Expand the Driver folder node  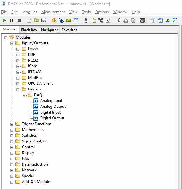pyautogui.click(x=18, y=49)
